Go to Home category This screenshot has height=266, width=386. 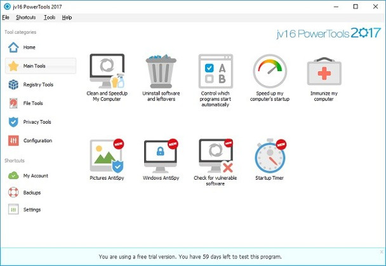click(x=41, y=47)
